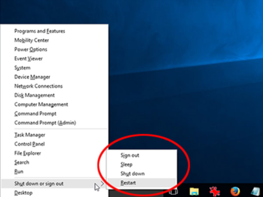Screen dimensions: 263x197
Task: Click the red splat taskbar icon
Action: click(x=215, y=191)
